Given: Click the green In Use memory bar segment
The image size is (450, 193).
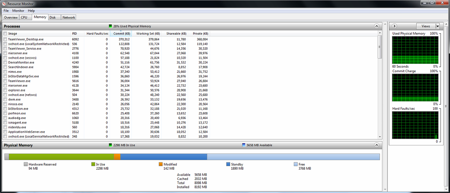Looking at the screenshot, I should [61, 157].
